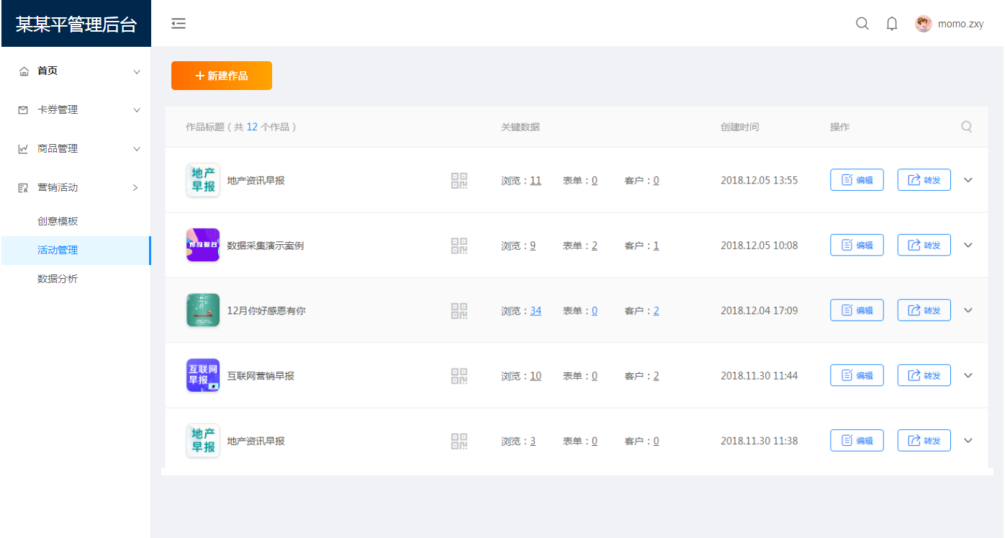Open the 浏览 count 3 link
The height and width of the screenshot is (538, 1005).
click(533, 441)
